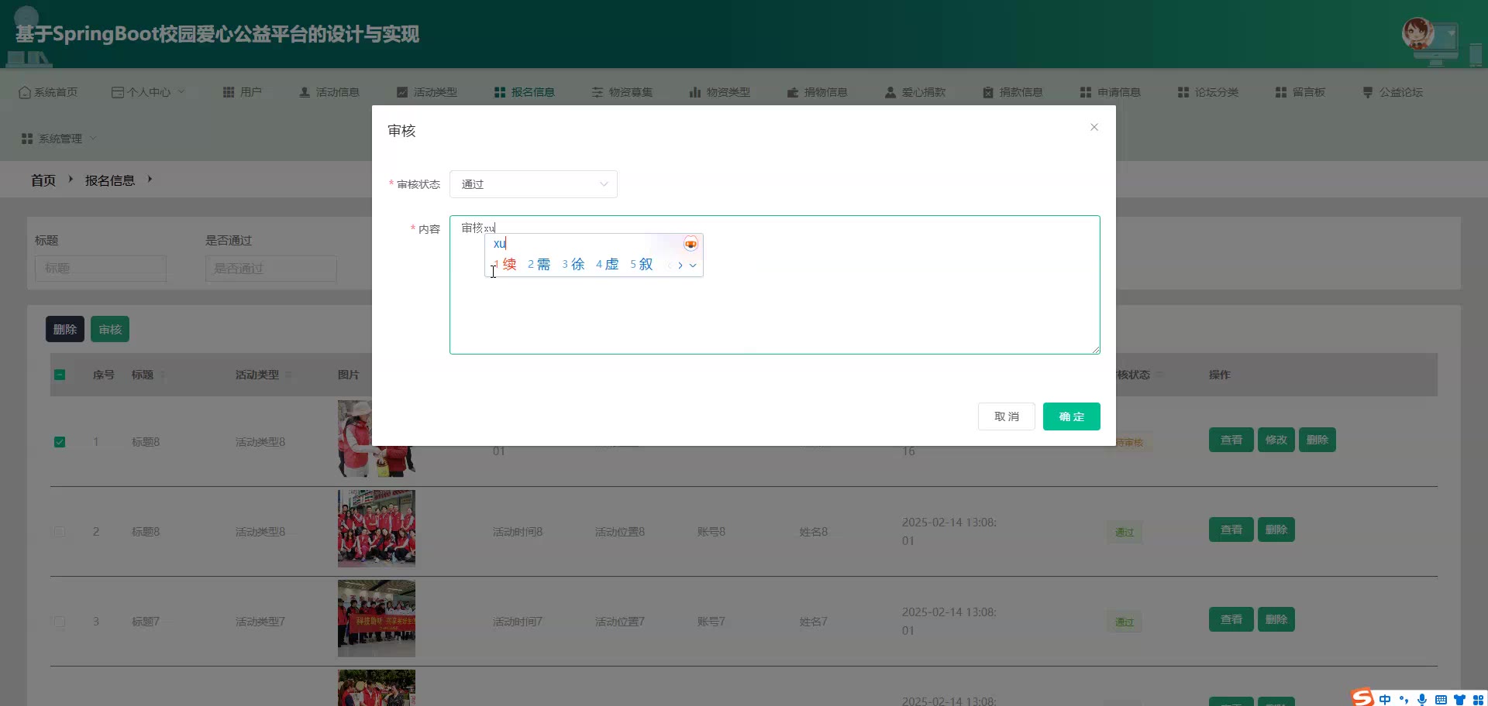Viewport: 1488px width, 706px height.
Task: Click inside the 内容 text area
Action: pyautogui.click(x=775, y=285)
